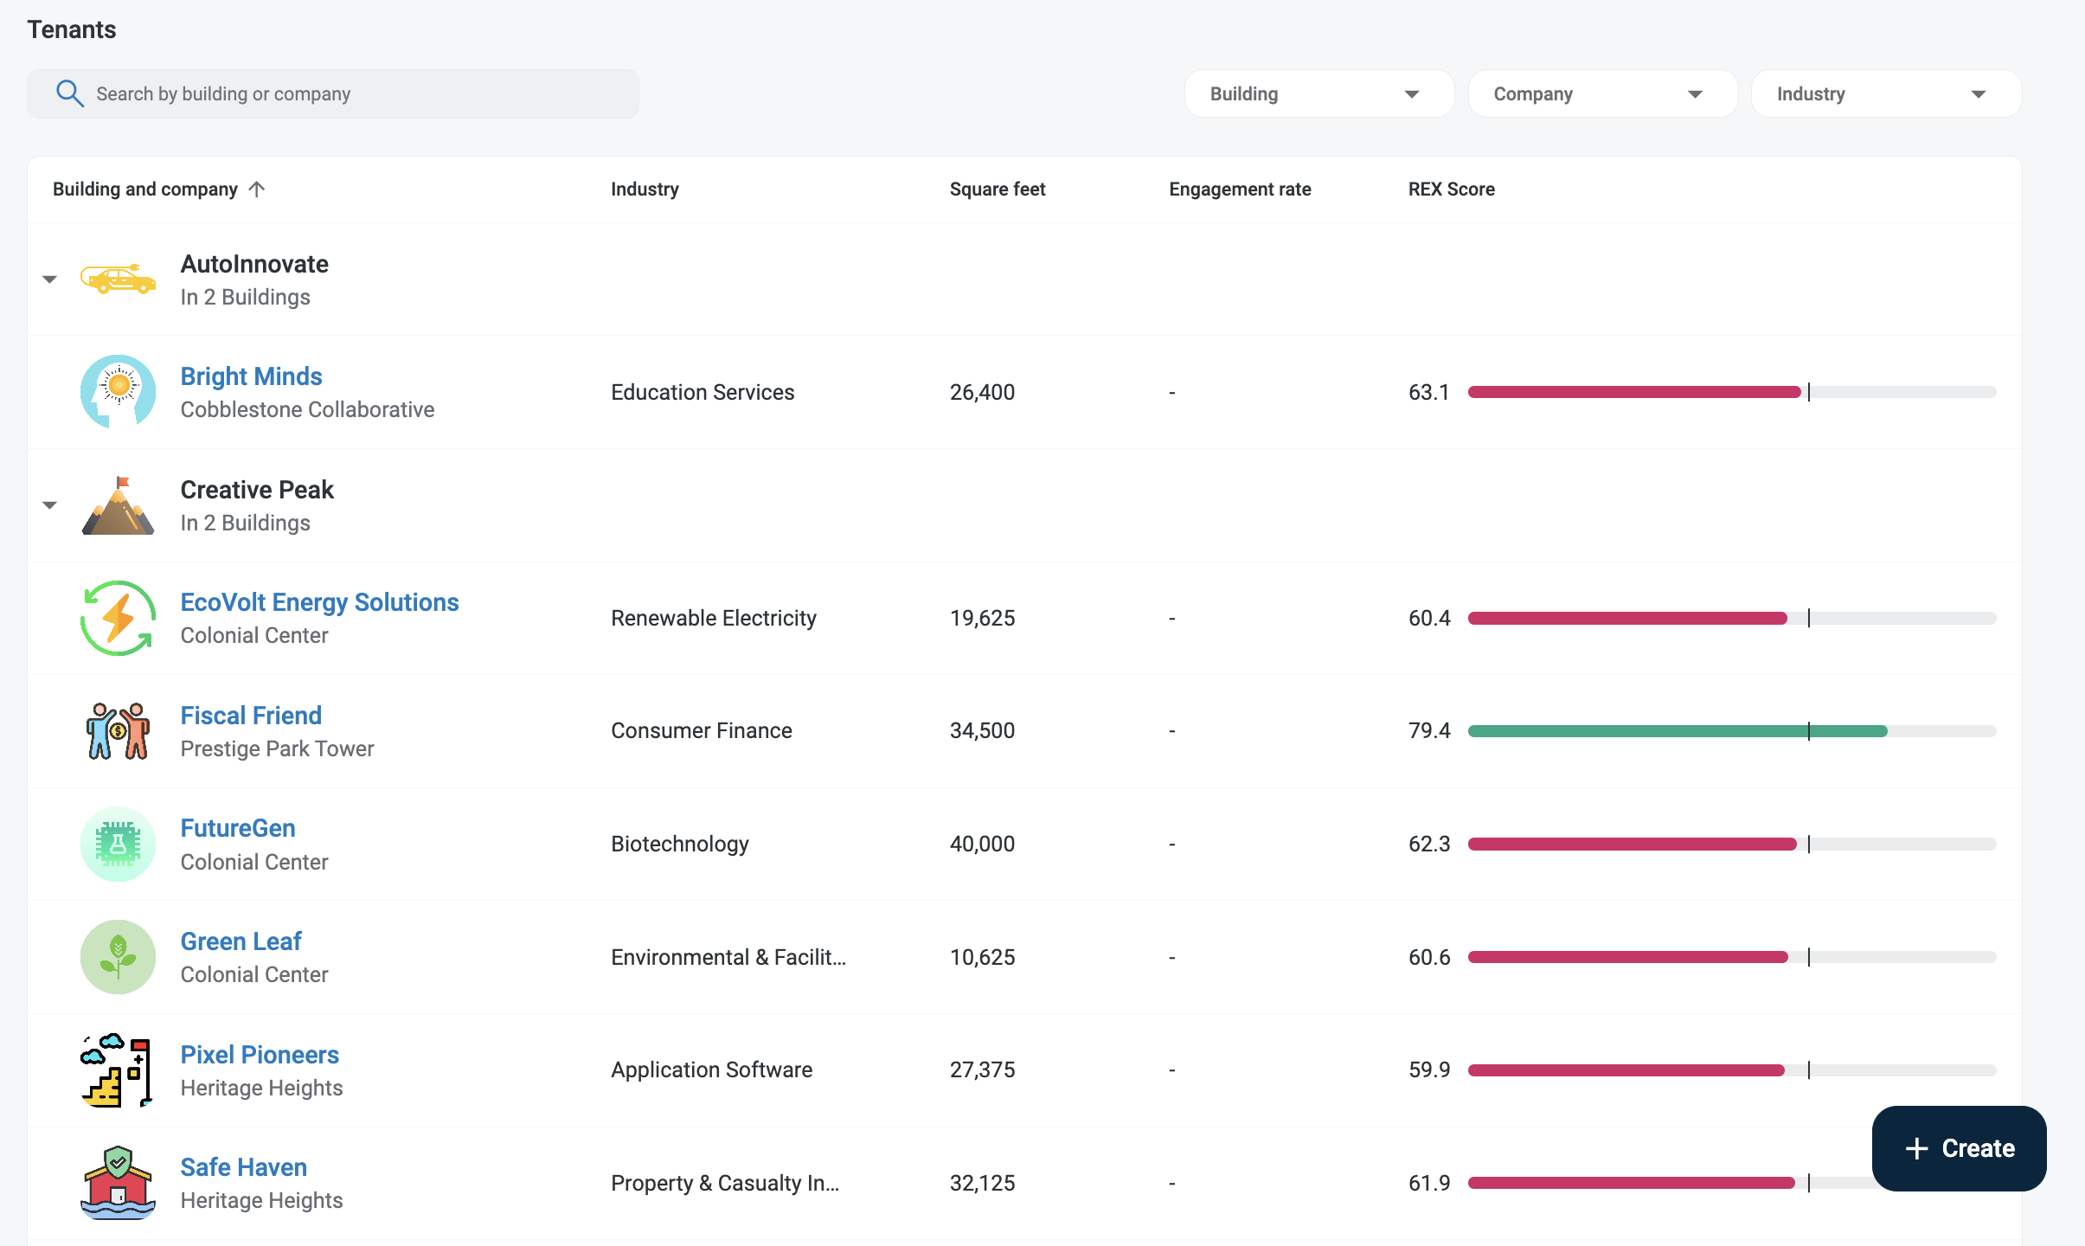Collapse the Creative Peak group arrow
Viewport: 2085px width, 1246px height.
click(x=49, y=505)
